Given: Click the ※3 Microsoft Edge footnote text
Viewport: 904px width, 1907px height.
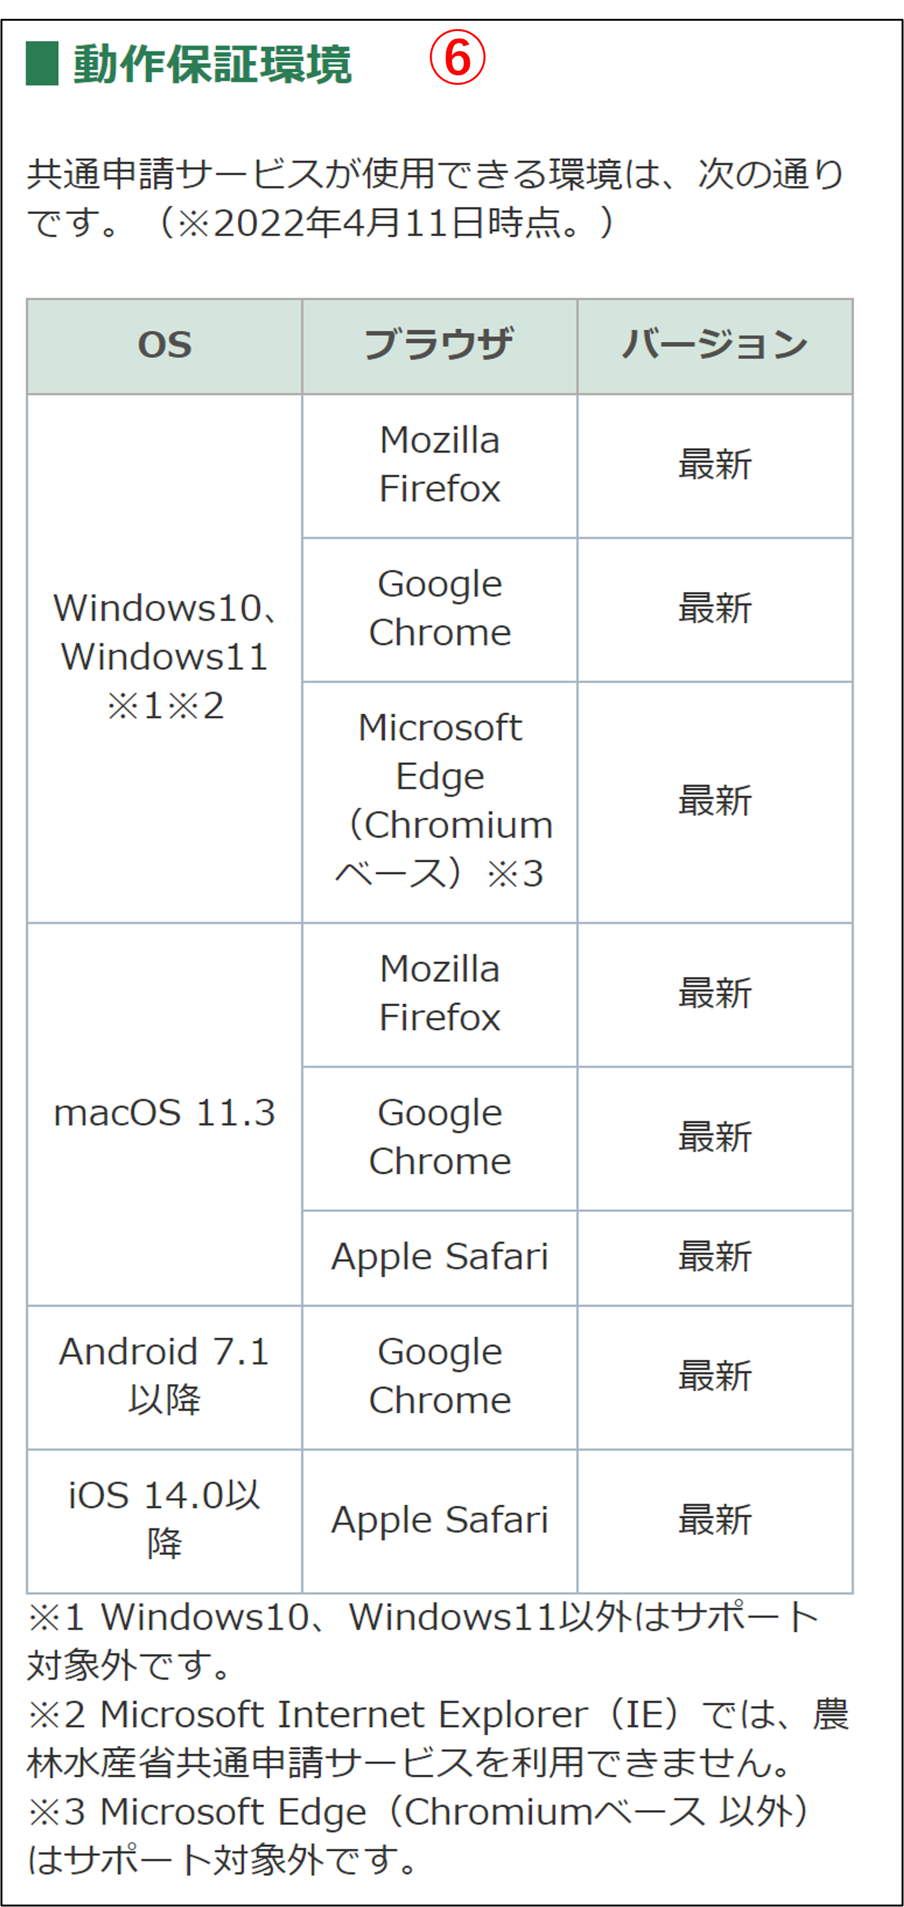Looking at the screenshot, I should (x=418, y=1836).
